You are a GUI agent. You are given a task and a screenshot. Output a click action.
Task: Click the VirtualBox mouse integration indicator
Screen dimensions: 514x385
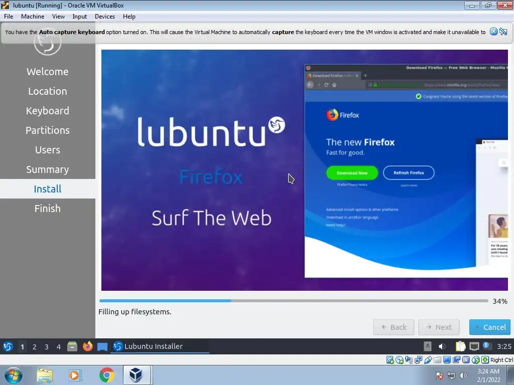click(x=476, y=360)
